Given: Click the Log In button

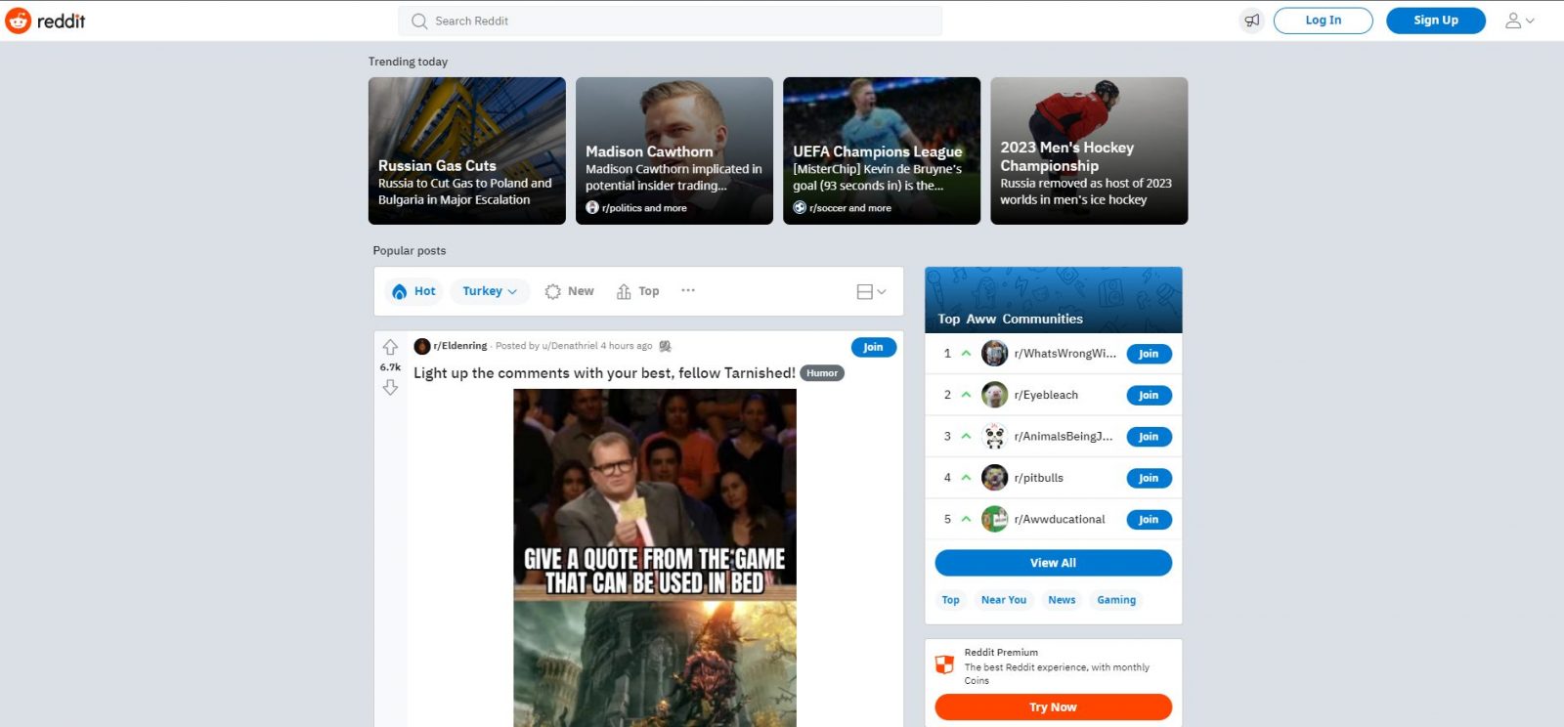Looking at the screenshot, I should point(1323,21).
